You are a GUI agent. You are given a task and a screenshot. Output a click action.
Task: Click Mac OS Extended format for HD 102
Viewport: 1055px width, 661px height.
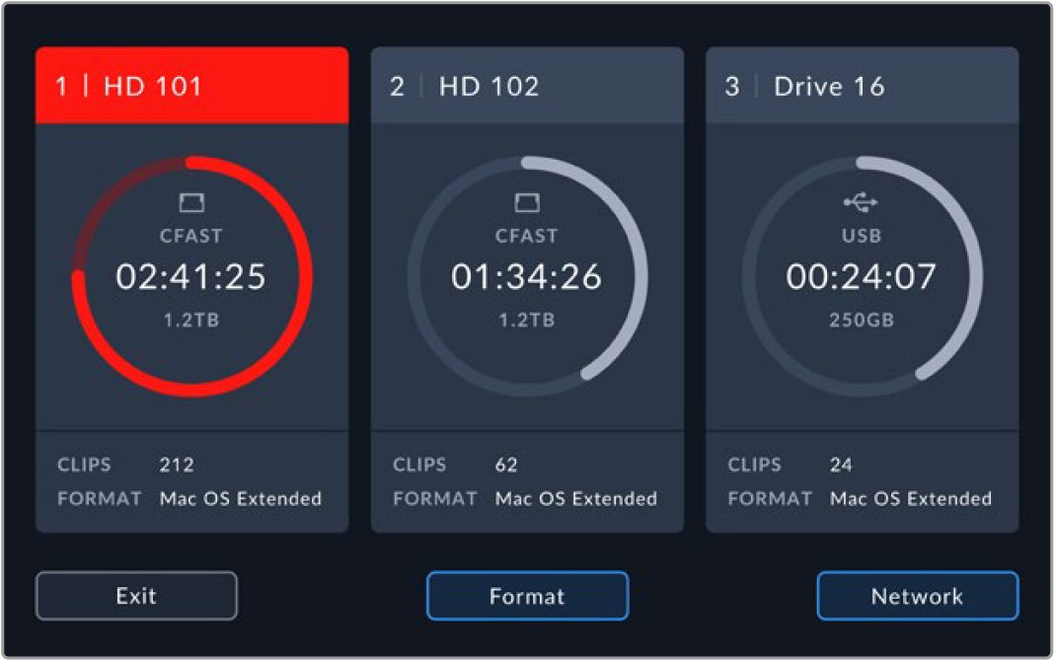tap(576, 498)
